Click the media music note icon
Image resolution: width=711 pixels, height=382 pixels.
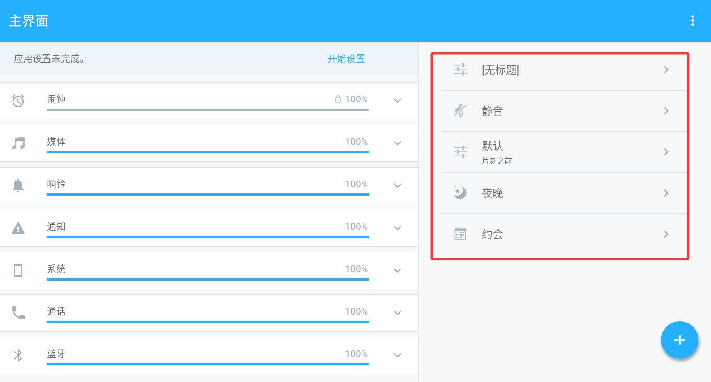pos(18,143)
